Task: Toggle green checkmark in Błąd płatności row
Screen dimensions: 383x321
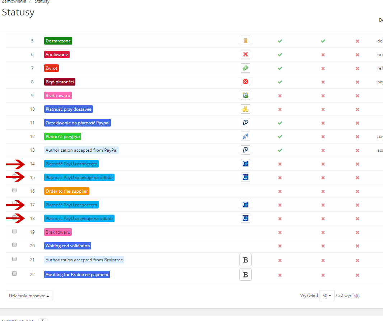Action: click(280, 82)
